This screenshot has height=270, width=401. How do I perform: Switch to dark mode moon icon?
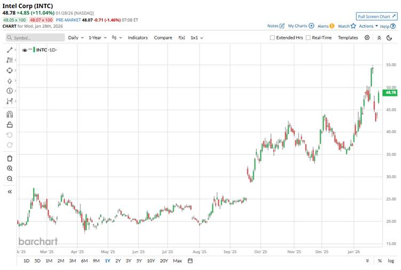(x=389, y=38)
